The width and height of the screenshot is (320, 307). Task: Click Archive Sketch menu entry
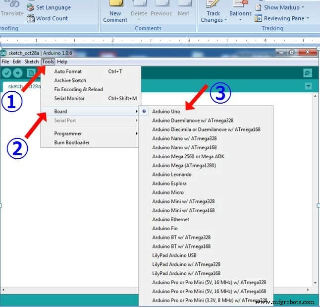(70, 80)
